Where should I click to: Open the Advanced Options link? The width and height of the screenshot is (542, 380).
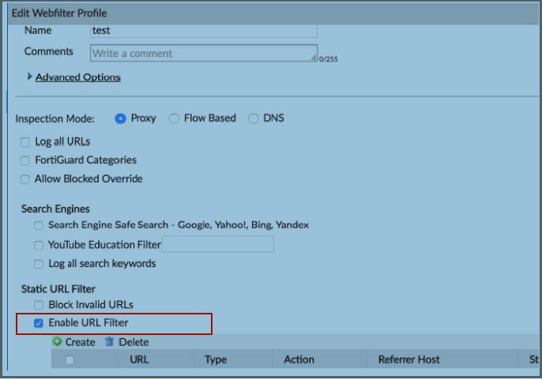click(x=78, y=77)
